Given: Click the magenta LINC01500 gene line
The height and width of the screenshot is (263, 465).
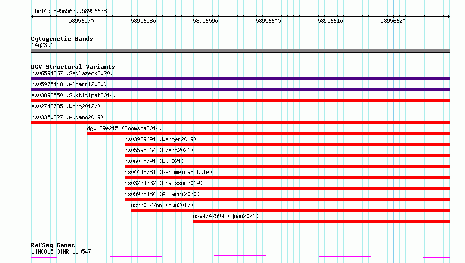Looking at the screenshot, I should pos(240,257).
